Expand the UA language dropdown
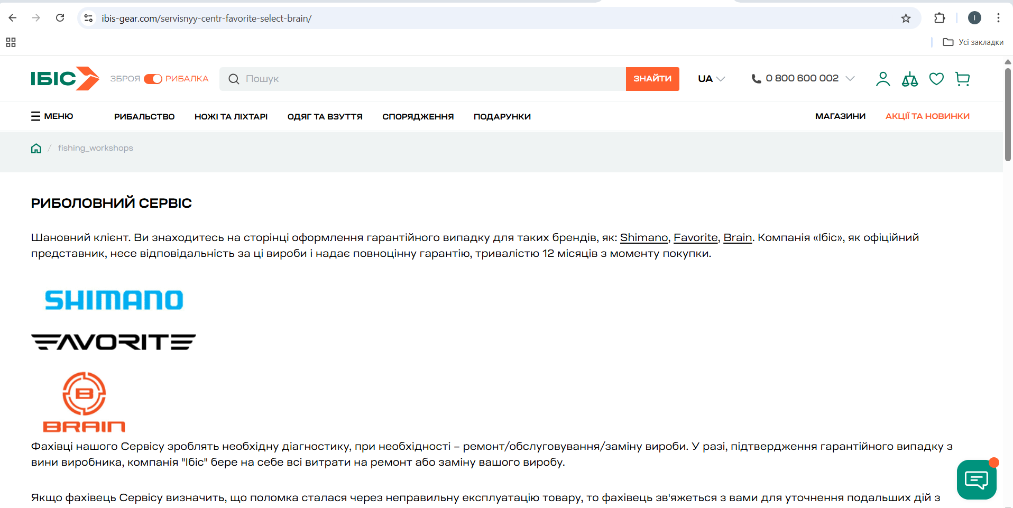1013x508 pixels. (712, 79)
